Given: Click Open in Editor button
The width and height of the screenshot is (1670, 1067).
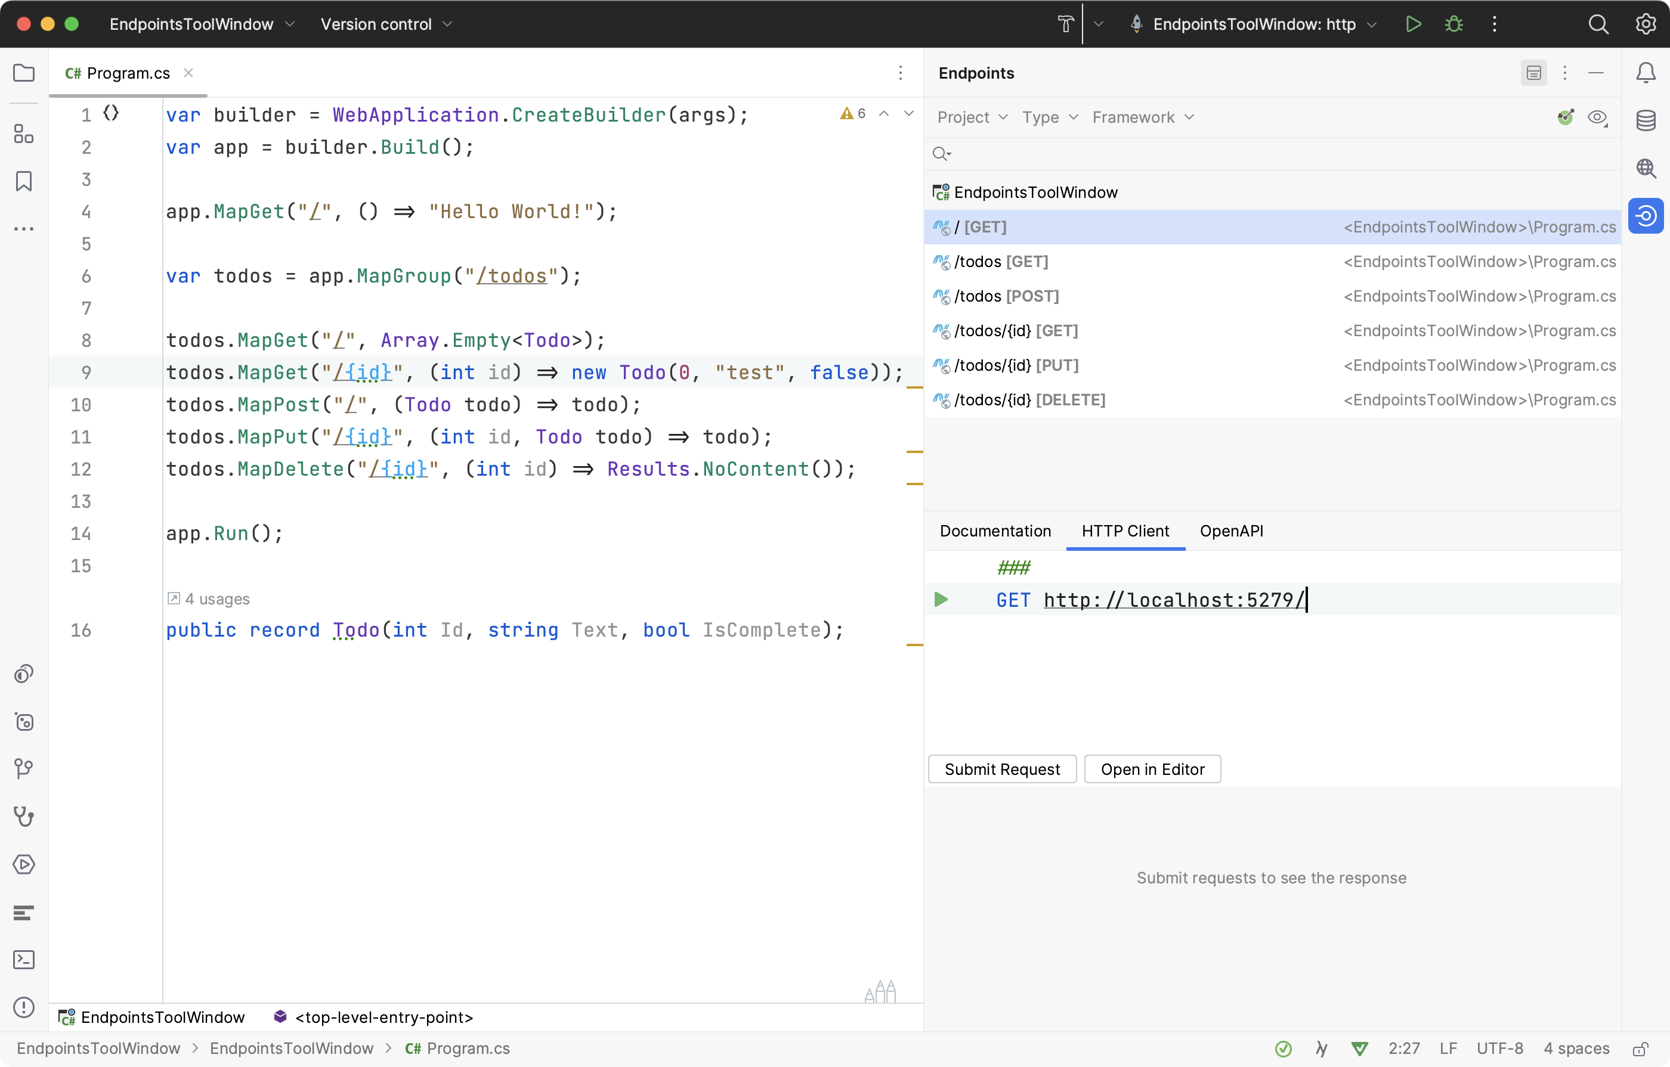Looking at the screenshot, I should [1153, 769].
